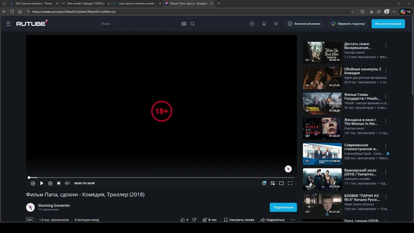Open Современное станкостроение video thumbnail

(x=322, y=154)
